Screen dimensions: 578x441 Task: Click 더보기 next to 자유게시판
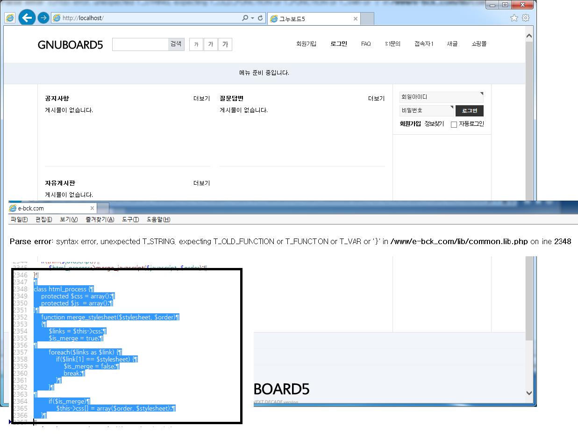point(202,183)
